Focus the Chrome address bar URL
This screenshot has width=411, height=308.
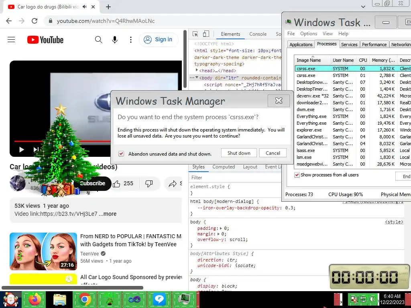tap(106, 21)
